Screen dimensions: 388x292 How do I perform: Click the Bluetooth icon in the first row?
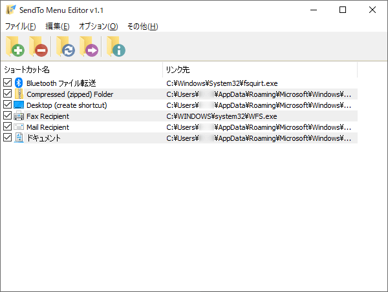(19, 83)
